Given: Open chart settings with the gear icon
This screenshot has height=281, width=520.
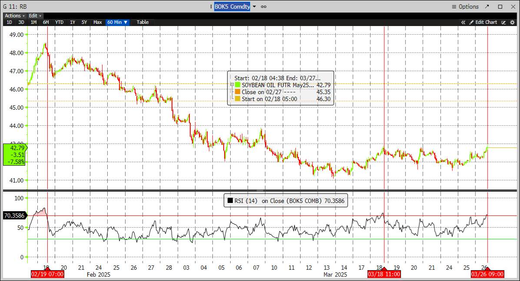Looking at the screenshot, I should (x=512, y=22).
